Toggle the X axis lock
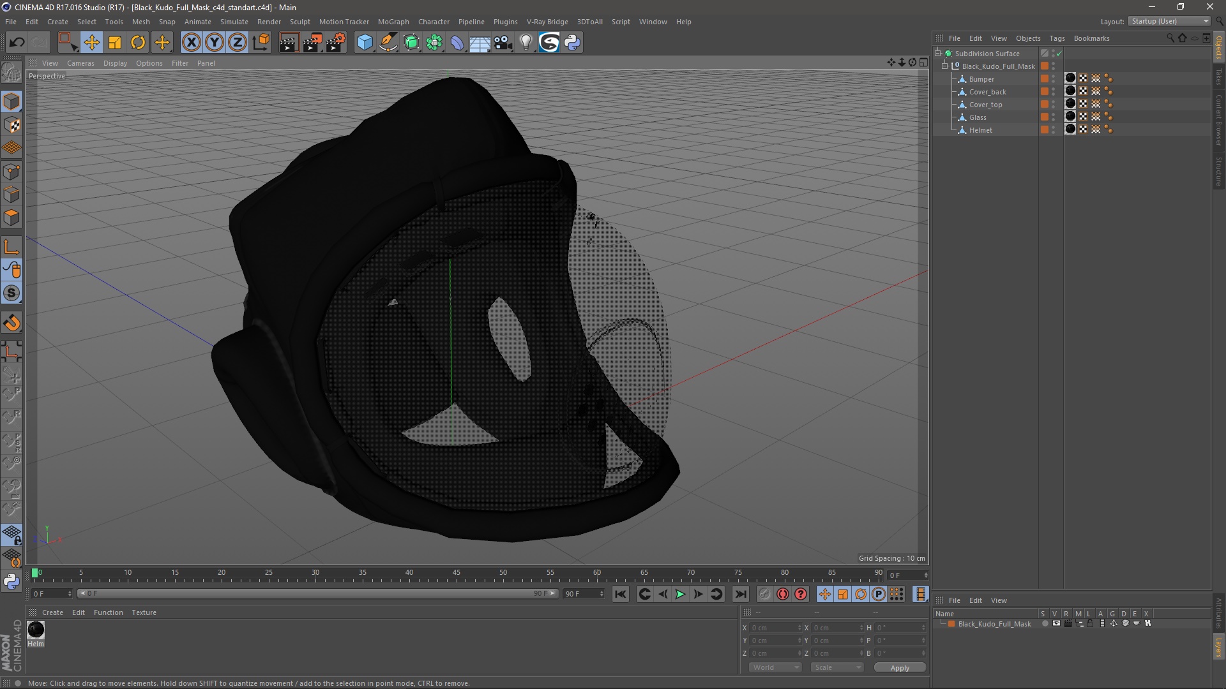The image size is (1226, 689). point(191,43)
